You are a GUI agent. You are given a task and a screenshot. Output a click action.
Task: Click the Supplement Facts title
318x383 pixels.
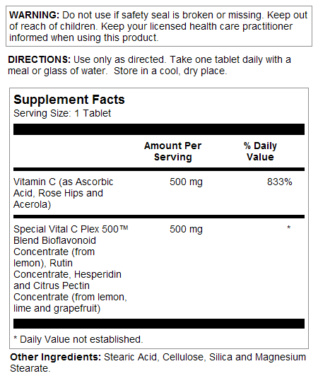coord(69,100)
